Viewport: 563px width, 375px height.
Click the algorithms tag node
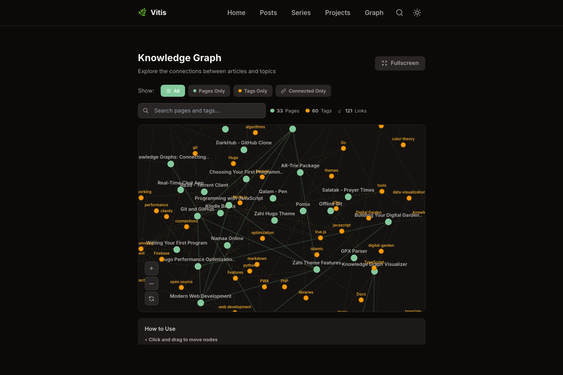(x=255, y=133)
